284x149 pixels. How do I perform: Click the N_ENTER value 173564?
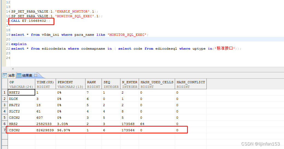pos(128,130)
